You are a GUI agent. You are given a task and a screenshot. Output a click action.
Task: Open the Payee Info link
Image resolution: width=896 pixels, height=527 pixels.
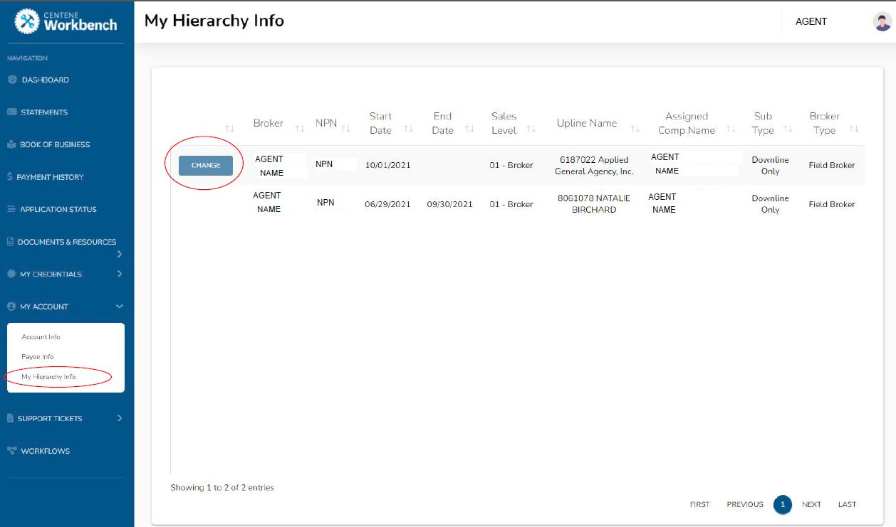pyautogui.click(x=38, y=357)
